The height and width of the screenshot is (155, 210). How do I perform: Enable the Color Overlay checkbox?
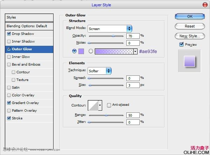[x=9, y=95]
